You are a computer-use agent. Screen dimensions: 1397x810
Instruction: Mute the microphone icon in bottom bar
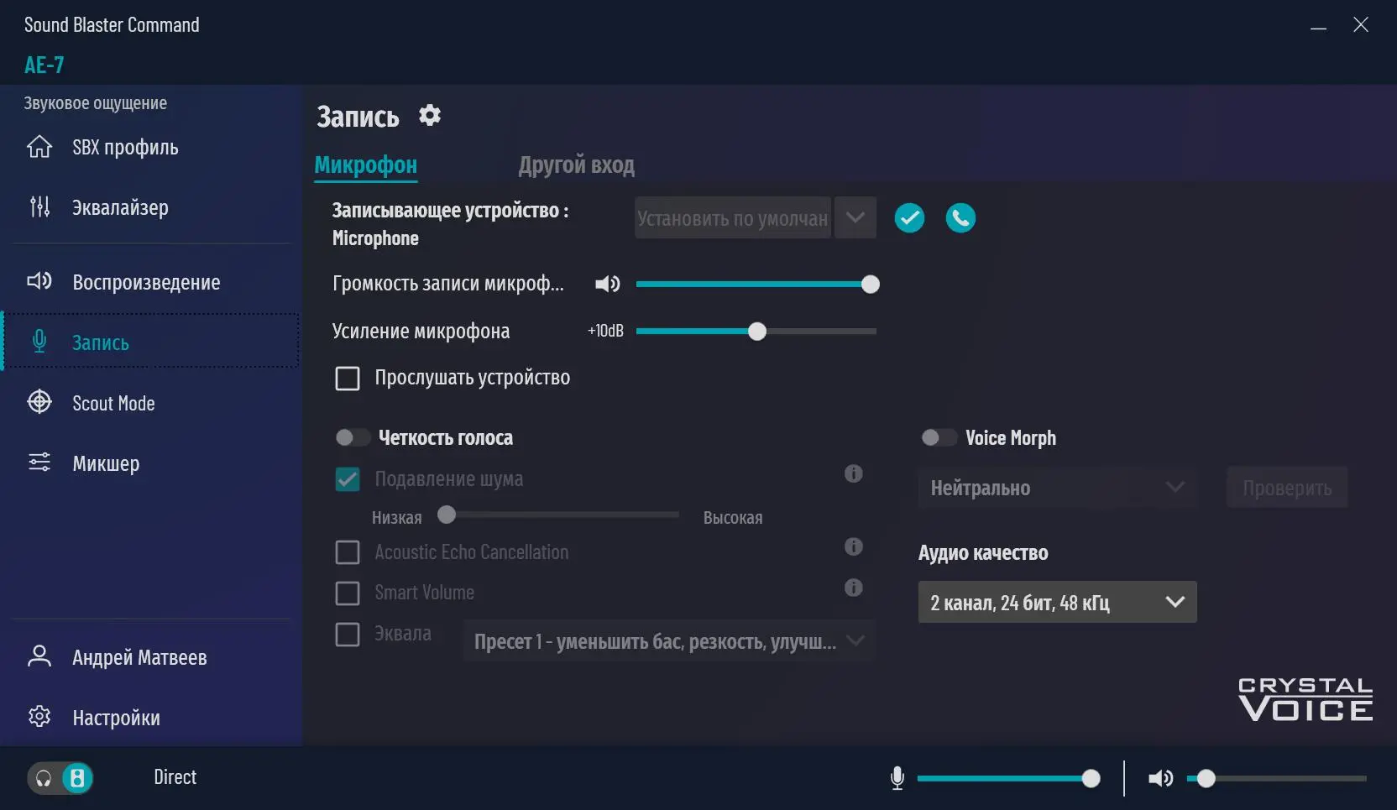coord(897,778)
